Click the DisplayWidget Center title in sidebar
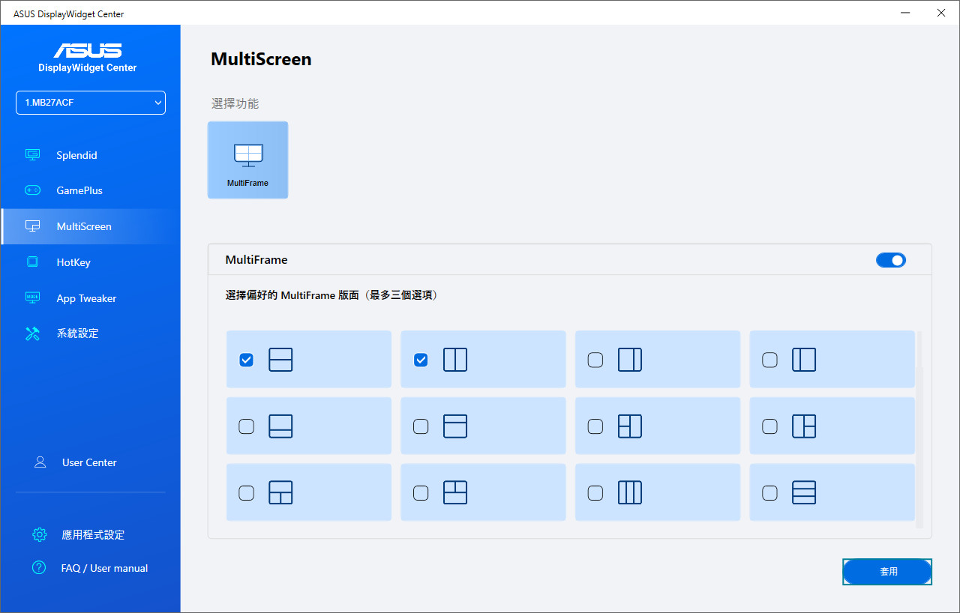 (x=88, y=67)
